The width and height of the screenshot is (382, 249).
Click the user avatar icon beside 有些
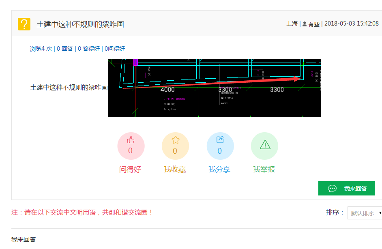(x=305, y=24)
